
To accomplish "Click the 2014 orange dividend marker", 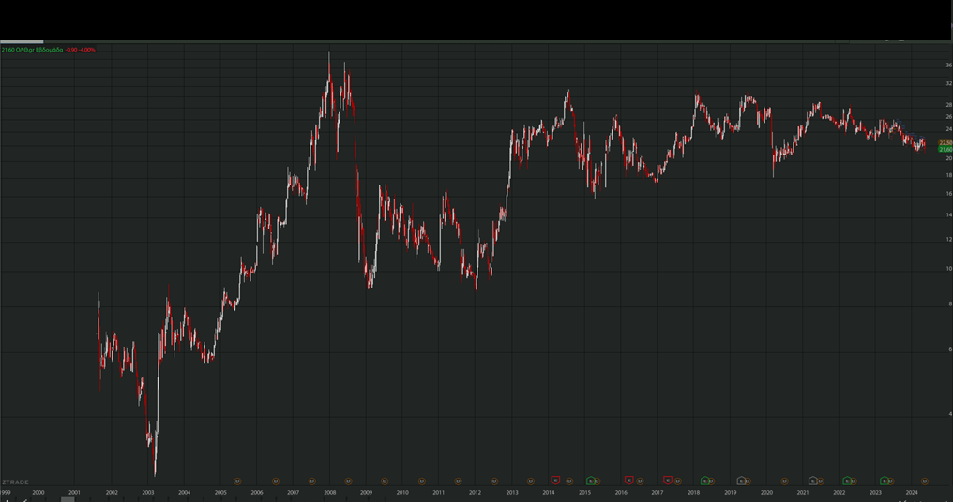I will [x=569, y=481].
